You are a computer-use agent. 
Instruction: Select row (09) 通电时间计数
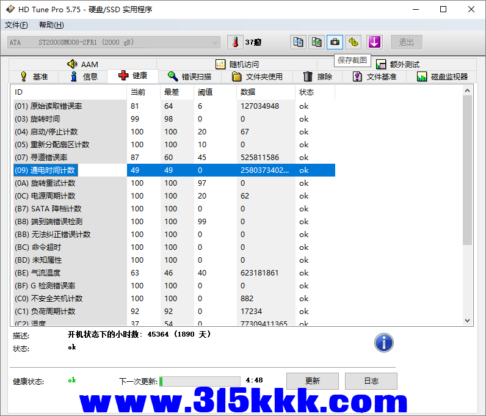click(x=174, y=170)
